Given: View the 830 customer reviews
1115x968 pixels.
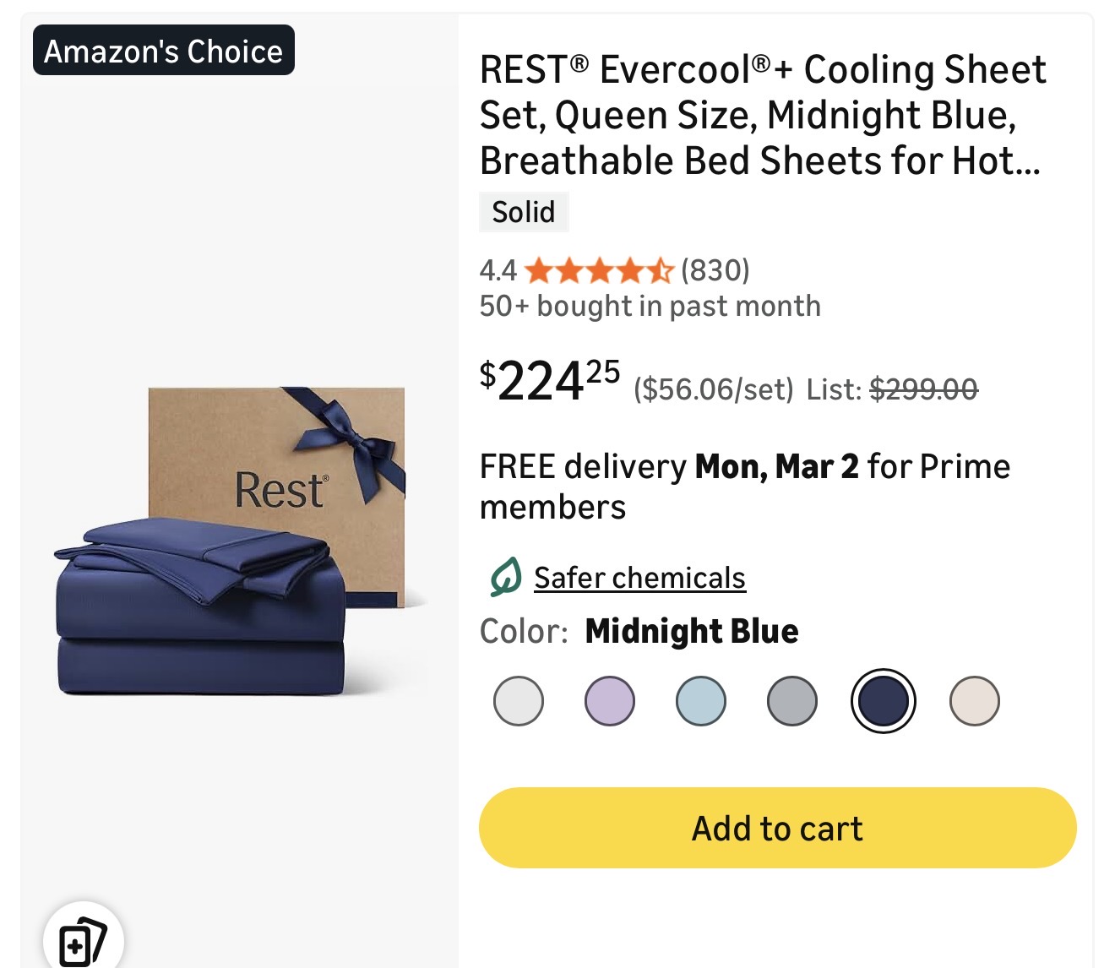Looking at the screenshot, I should coord(715,270).
